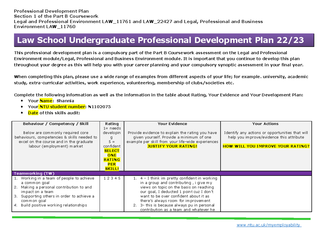Screen dimensions: 328x232
Task: Click the HOW WILL YOU IMPROVE YOUR RATING? text
Action: [x=266, y=146]
